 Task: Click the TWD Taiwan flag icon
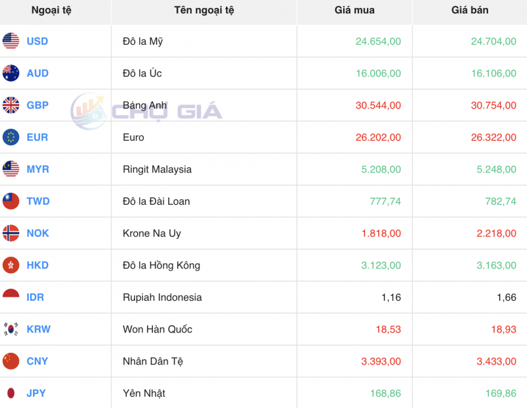tap(11, 201)
